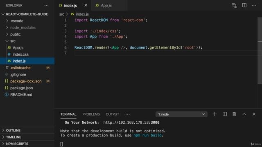Click modified M badge of package-lock.json
Screen dimensions: 262x147
[48, 81]
